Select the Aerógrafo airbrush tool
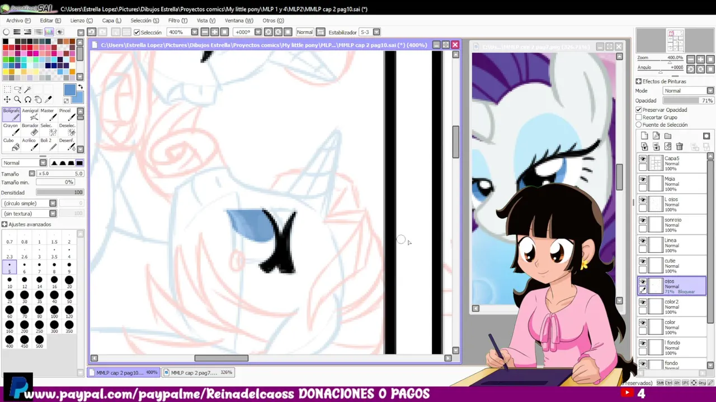The width and height of the screenshot is (716, 402). coord(30,114)
